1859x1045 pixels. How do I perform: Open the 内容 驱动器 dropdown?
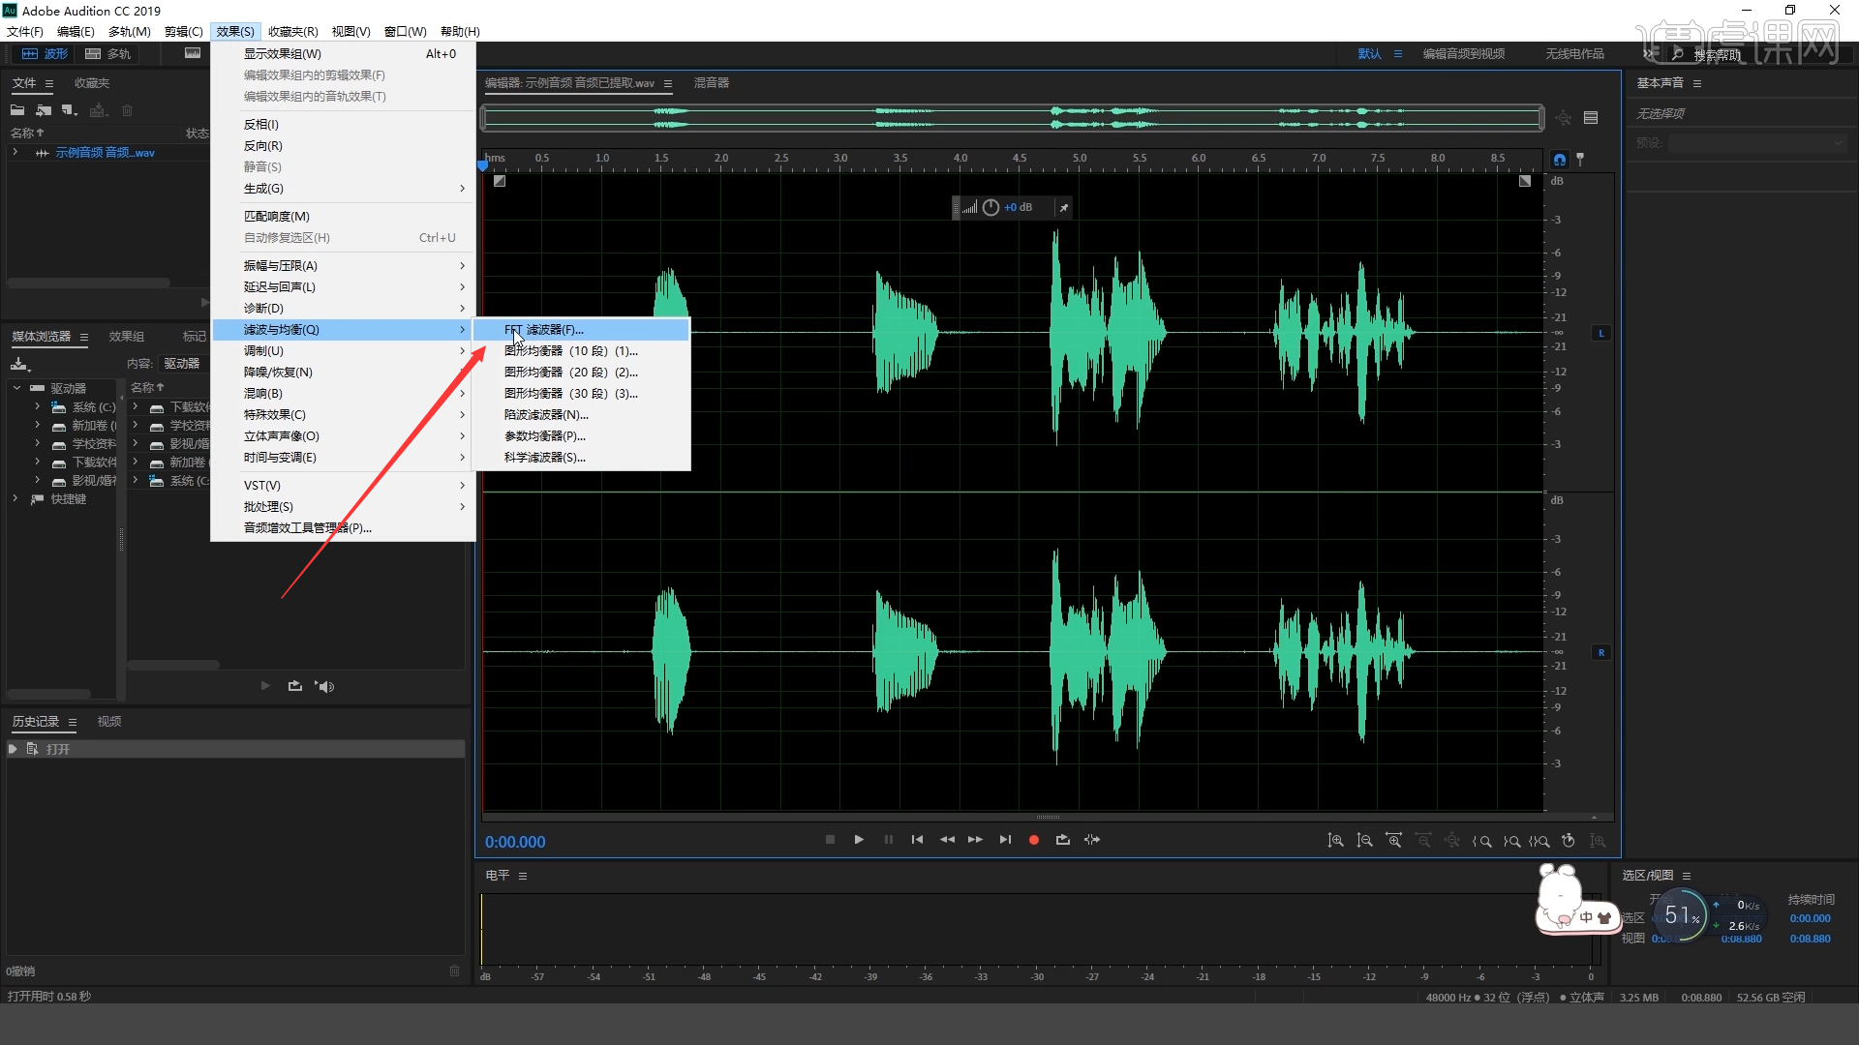182,364
